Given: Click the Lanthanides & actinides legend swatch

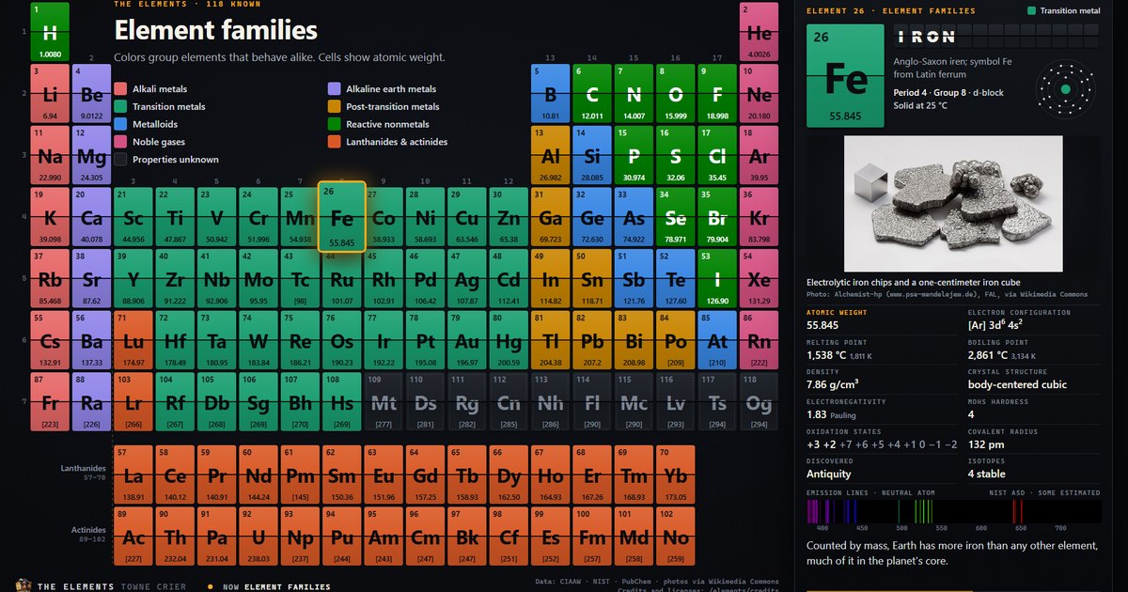Looking at the screenshot, I should tap(334, 142).
